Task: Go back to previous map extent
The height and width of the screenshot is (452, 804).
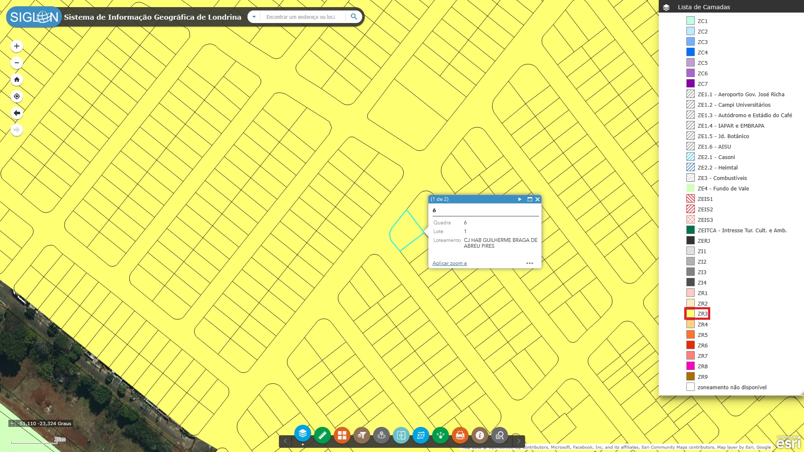Action: click(x=17, y=113)
